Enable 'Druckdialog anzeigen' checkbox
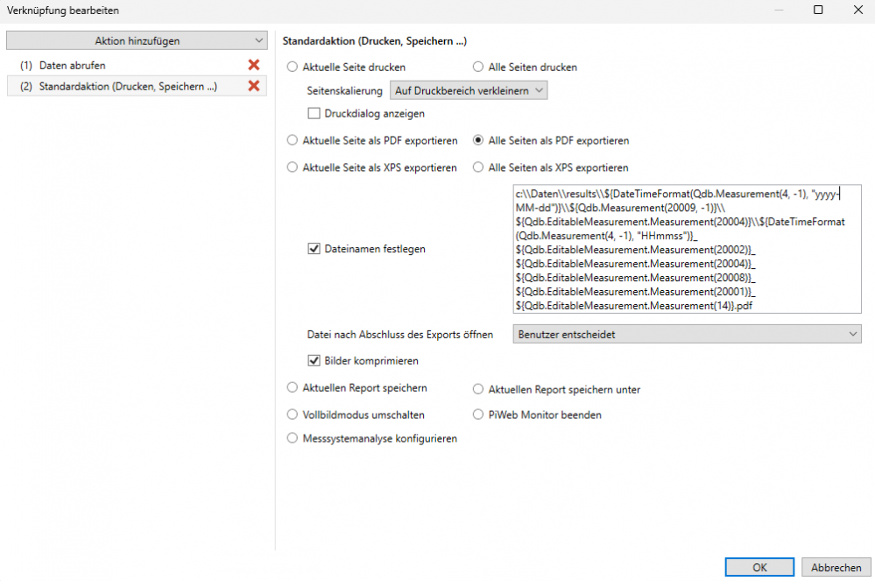This screenshot has height=581, width=875. 314,113
